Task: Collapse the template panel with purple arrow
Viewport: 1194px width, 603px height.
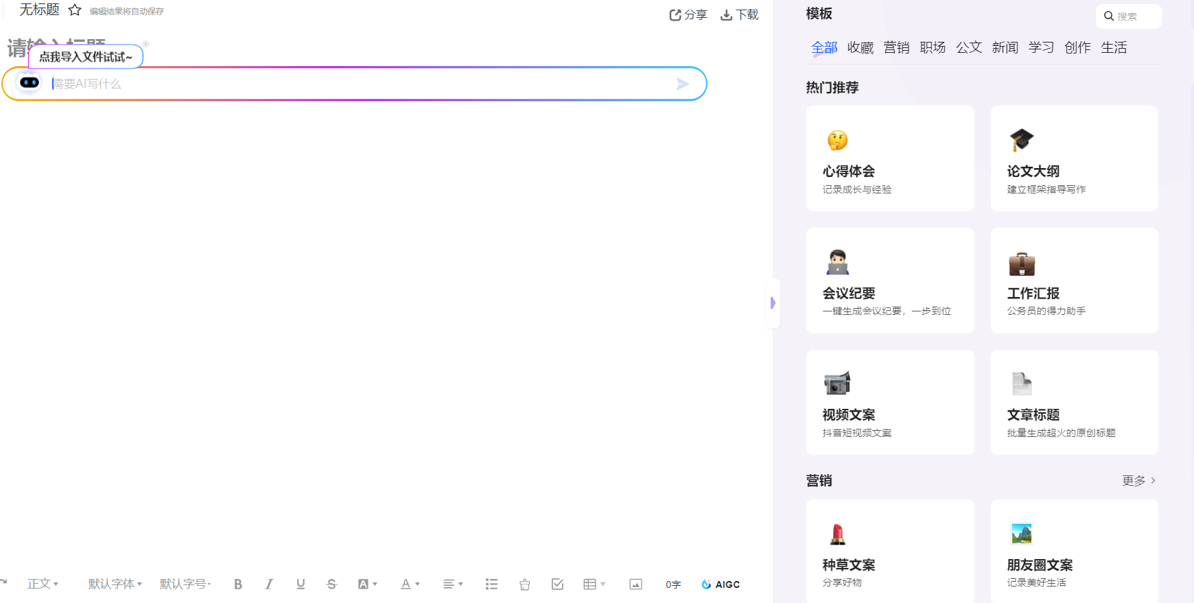Action: click(x=773, y=303)
